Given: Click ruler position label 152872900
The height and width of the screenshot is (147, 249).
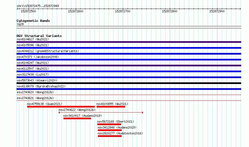Looking at the screenshot, I should pyautogui.click(x=217, y=11).
